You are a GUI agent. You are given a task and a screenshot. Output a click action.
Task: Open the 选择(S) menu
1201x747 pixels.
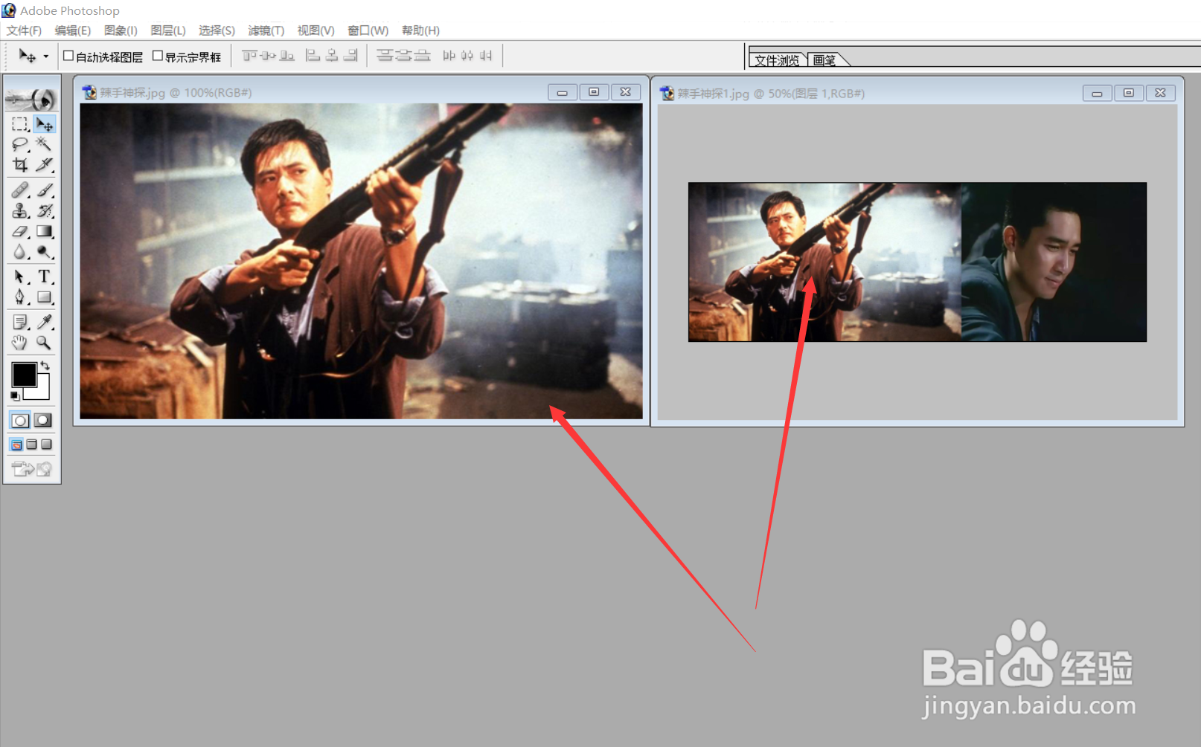tap(217, 30)
